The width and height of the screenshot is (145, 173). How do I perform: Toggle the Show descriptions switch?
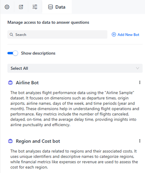point(13,53)
